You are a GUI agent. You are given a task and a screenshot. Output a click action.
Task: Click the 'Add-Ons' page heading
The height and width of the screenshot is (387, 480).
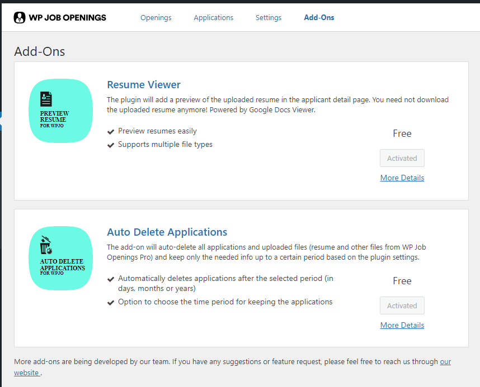tap(40, 51)
